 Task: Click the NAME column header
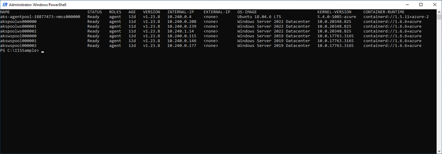coord(5,12)
